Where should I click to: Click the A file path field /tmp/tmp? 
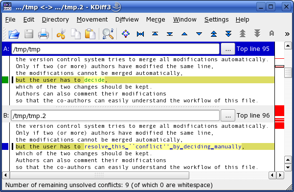pyautogui.click(x=115, y=49)
